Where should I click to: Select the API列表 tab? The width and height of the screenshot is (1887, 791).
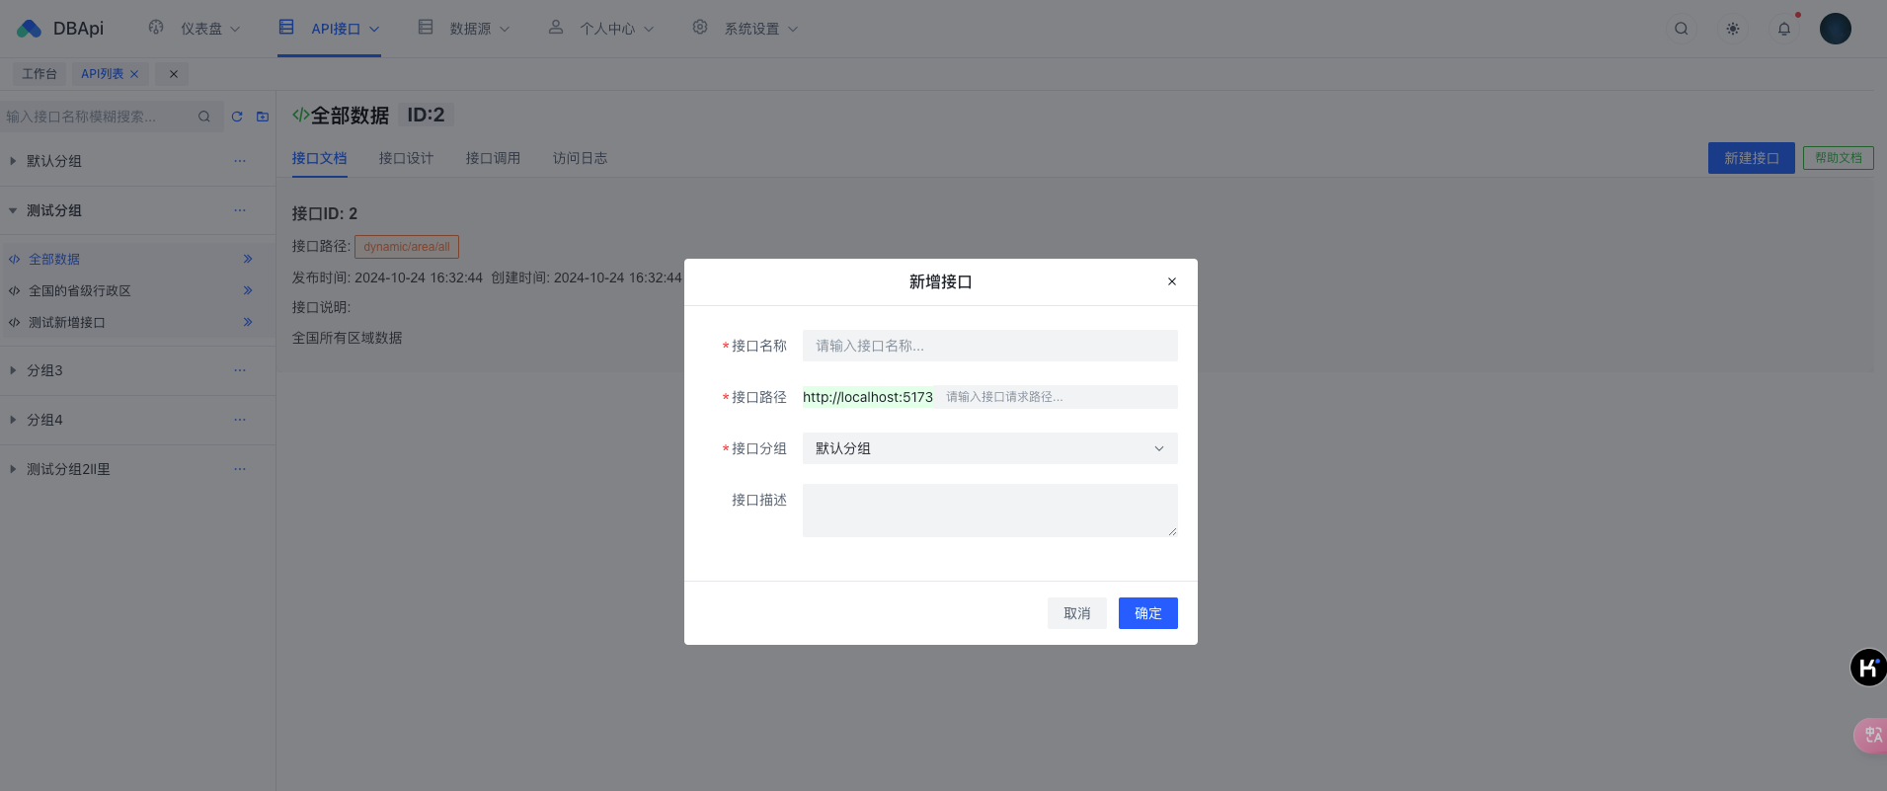coord(102,74)
